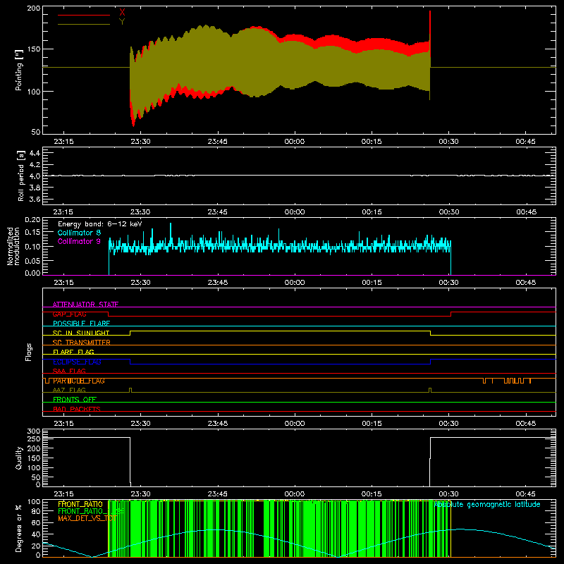Click the 00:45 time label under modulation plot
This screenshot has height=564, width=564.
[525, 283]
